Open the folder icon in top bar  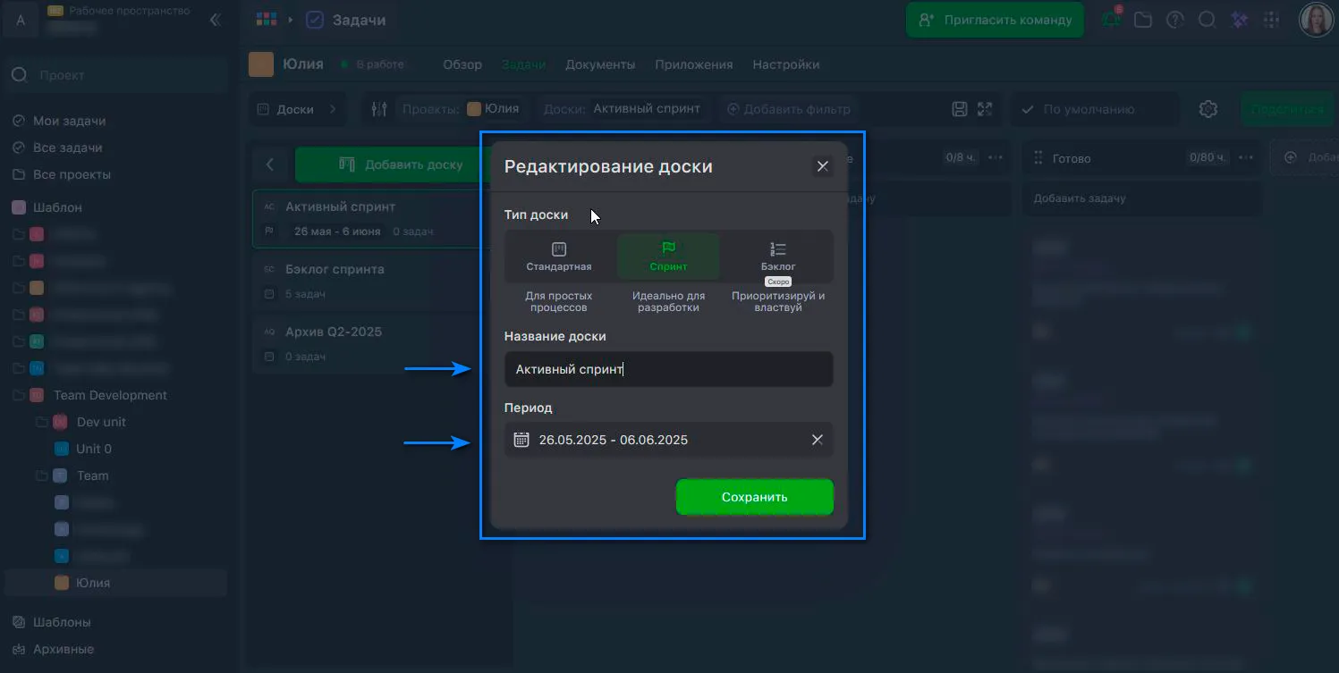point(1143,20)
